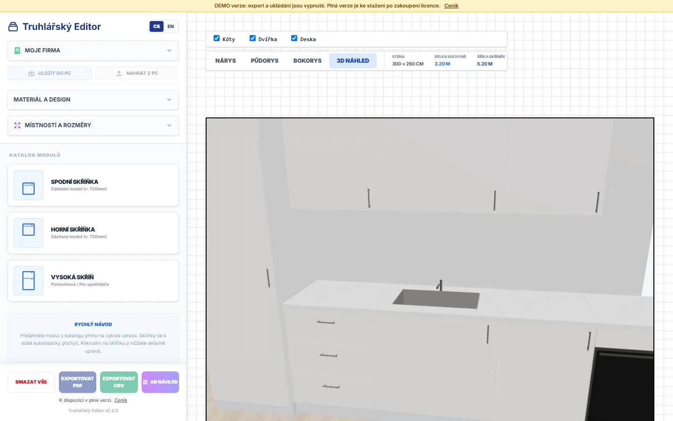This screenshot has height=421, width=673.
Task: Click the sink in the 3D preview
Action: pyautogui.click(x=437, y=298)
